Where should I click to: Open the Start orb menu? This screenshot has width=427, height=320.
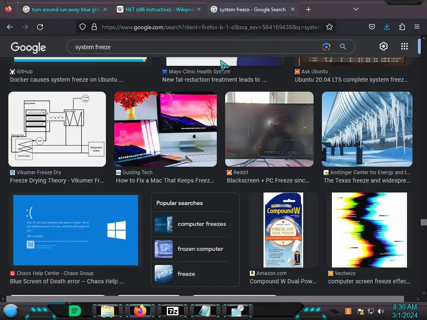point(10,311)
